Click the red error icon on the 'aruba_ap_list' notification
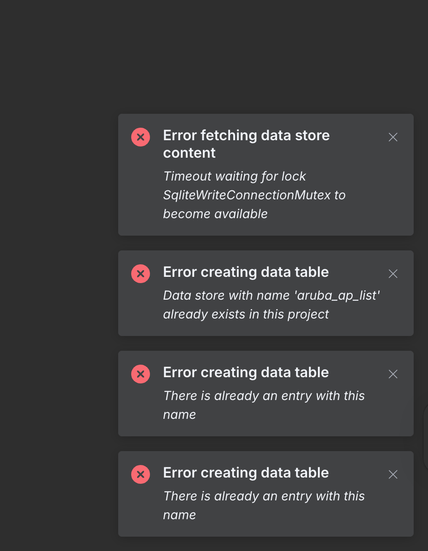The image size is (428, 551). click(x=141, y=274)
